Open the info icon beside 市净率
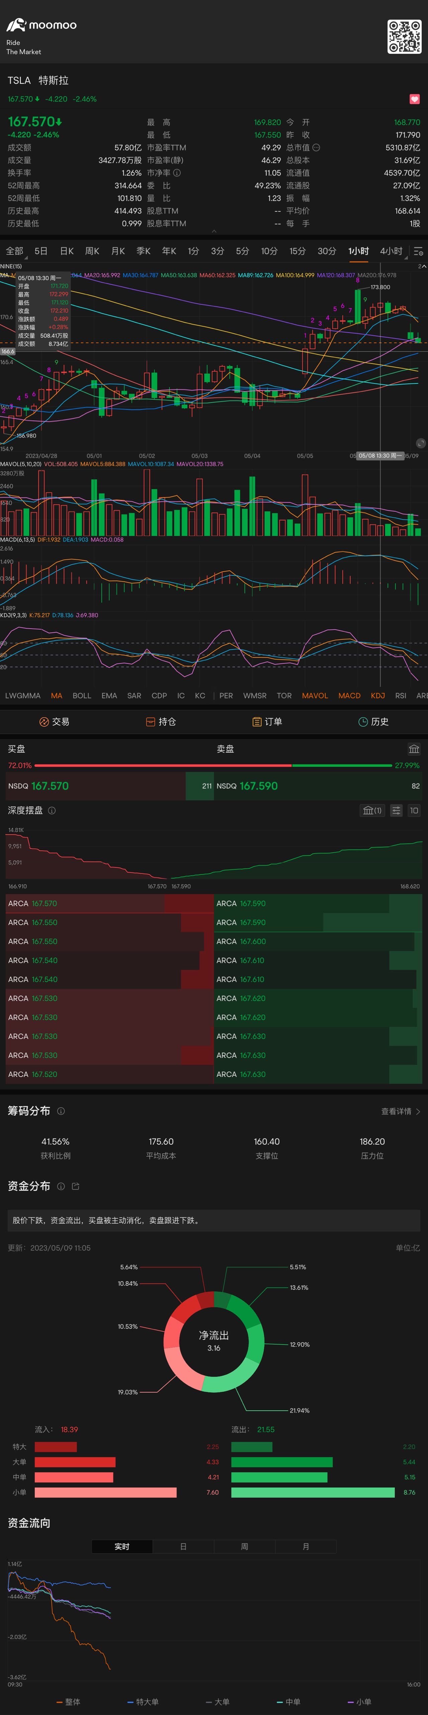This screenshot has width=428, height=1715. tap(177, 173)
